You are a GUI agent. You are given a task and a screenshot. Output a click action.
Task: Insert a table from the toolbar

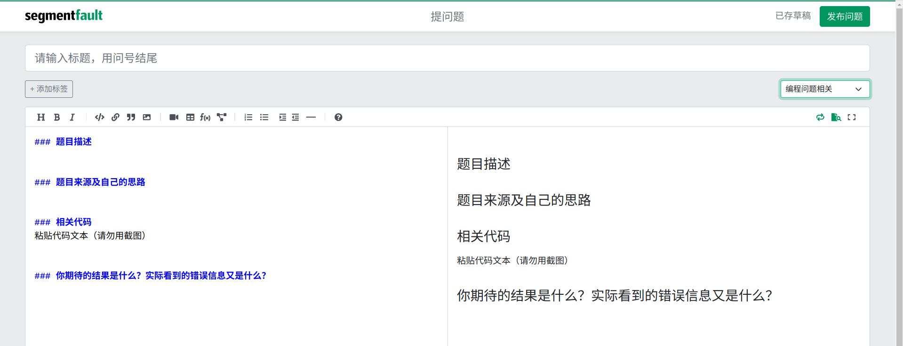pos(190,117)
